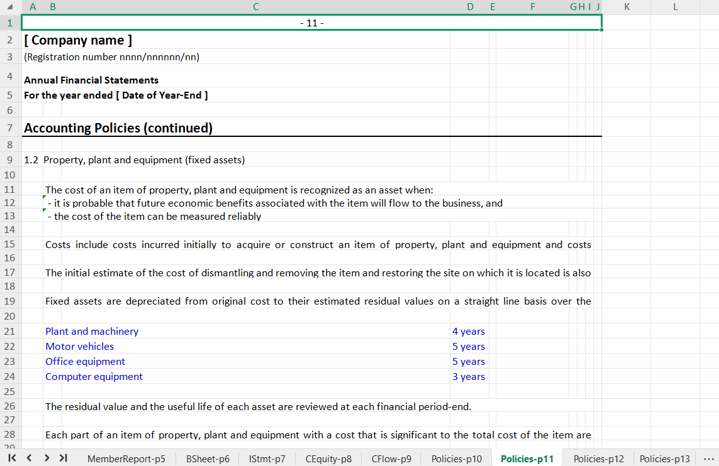Switch to the MemberReport-p5 sheet
The height and width of the screenshot is (466, 719).
pyautogui.click(x=126, y=458)
